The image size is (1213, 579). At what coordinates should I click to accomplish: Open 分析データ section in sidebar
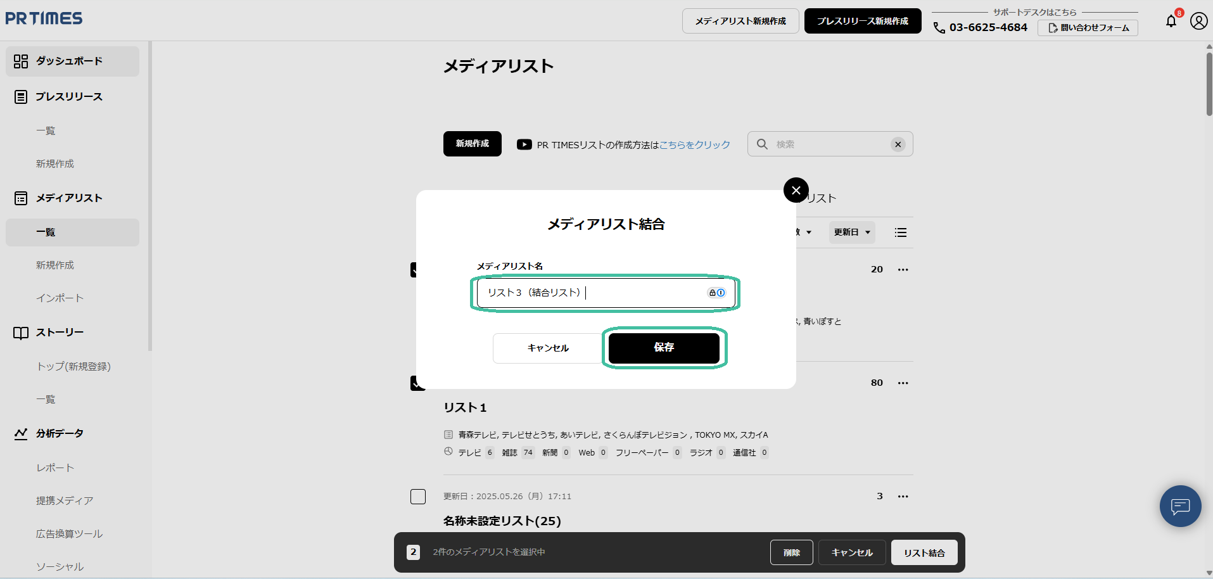(x=60, y=433)
